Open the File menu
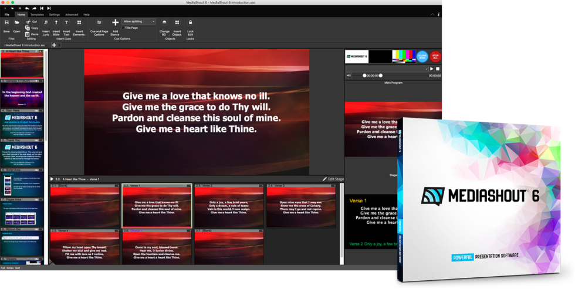 pos(6,15)
